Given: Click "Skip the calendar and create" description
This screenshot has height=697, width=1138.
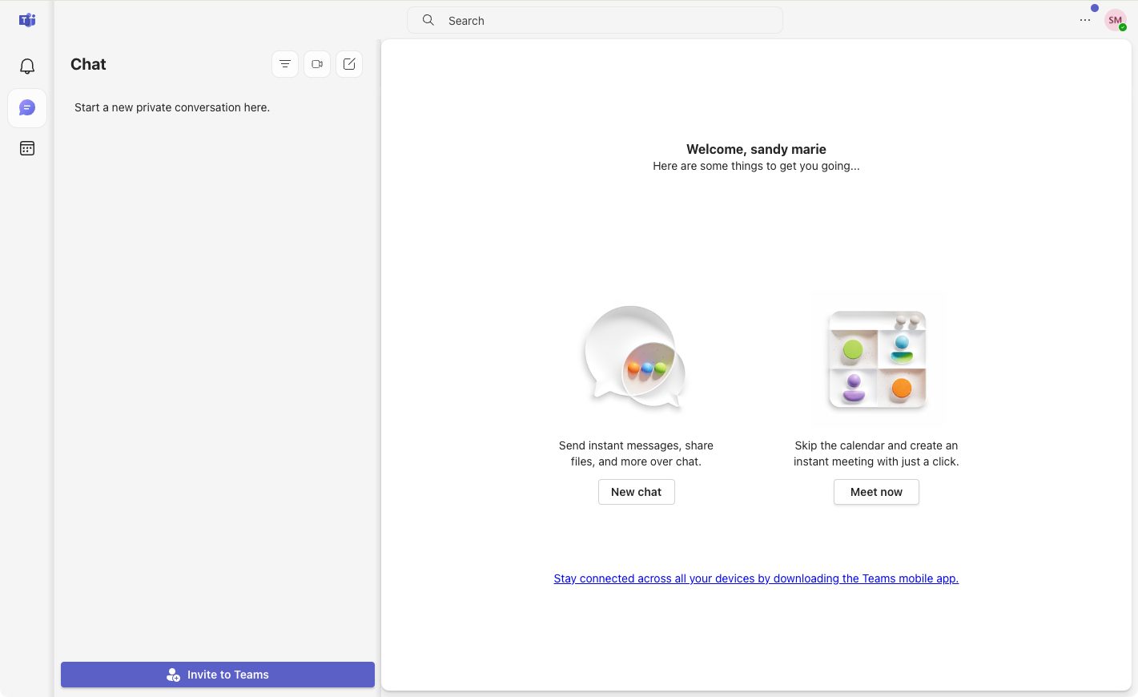Looking at the screenshot, I should point(876,453).
